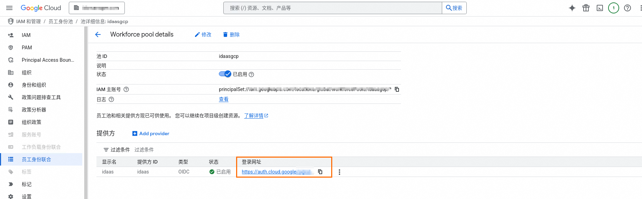The image size is (642, 199).
Task: Click the 修改 edit button
Action: (203, 34)
